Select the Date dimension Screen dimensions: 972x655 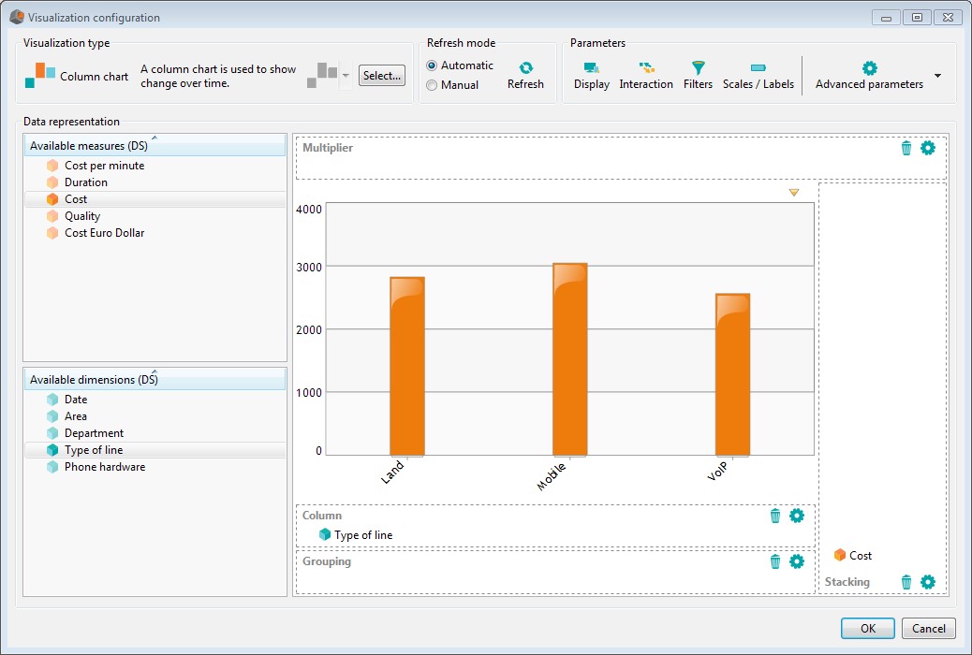coord(155,399)
